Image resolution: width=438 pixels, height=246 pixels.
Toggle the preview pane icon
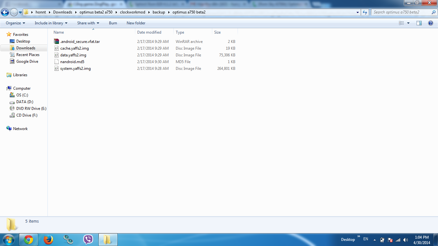pos(419,23)
